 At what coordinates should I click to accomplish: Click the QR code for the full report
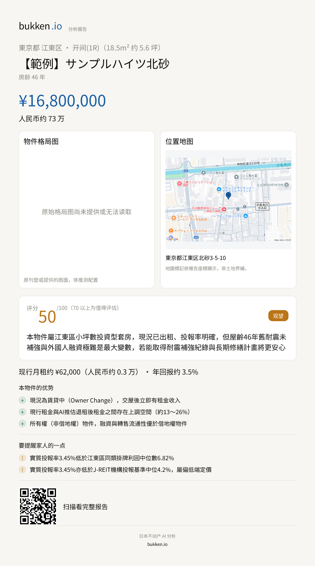tap(38, 507)
